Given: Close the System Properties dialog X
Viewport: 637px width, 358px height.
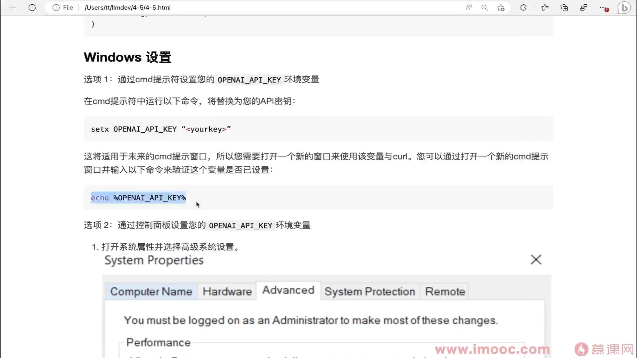Looking at the screenshot, I should tap(536, 260).
